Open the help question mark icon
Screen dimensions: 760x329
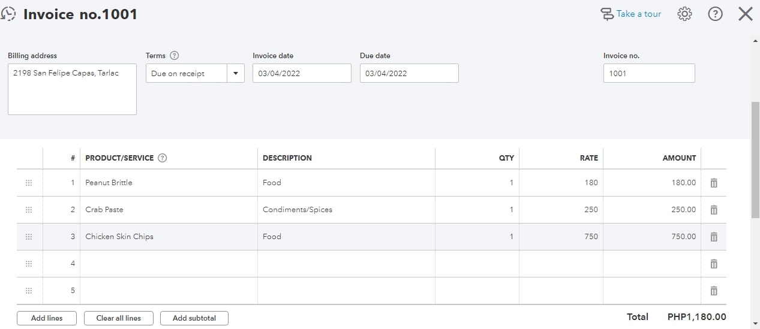tap(715, 14)
